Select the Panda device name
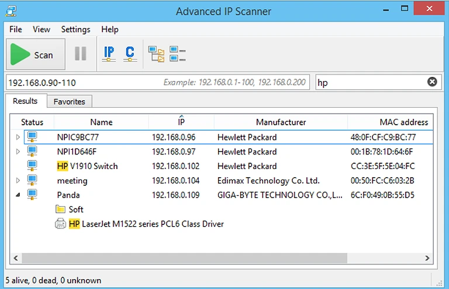Screen dimensions: 449x289 (x=68, y=195)
